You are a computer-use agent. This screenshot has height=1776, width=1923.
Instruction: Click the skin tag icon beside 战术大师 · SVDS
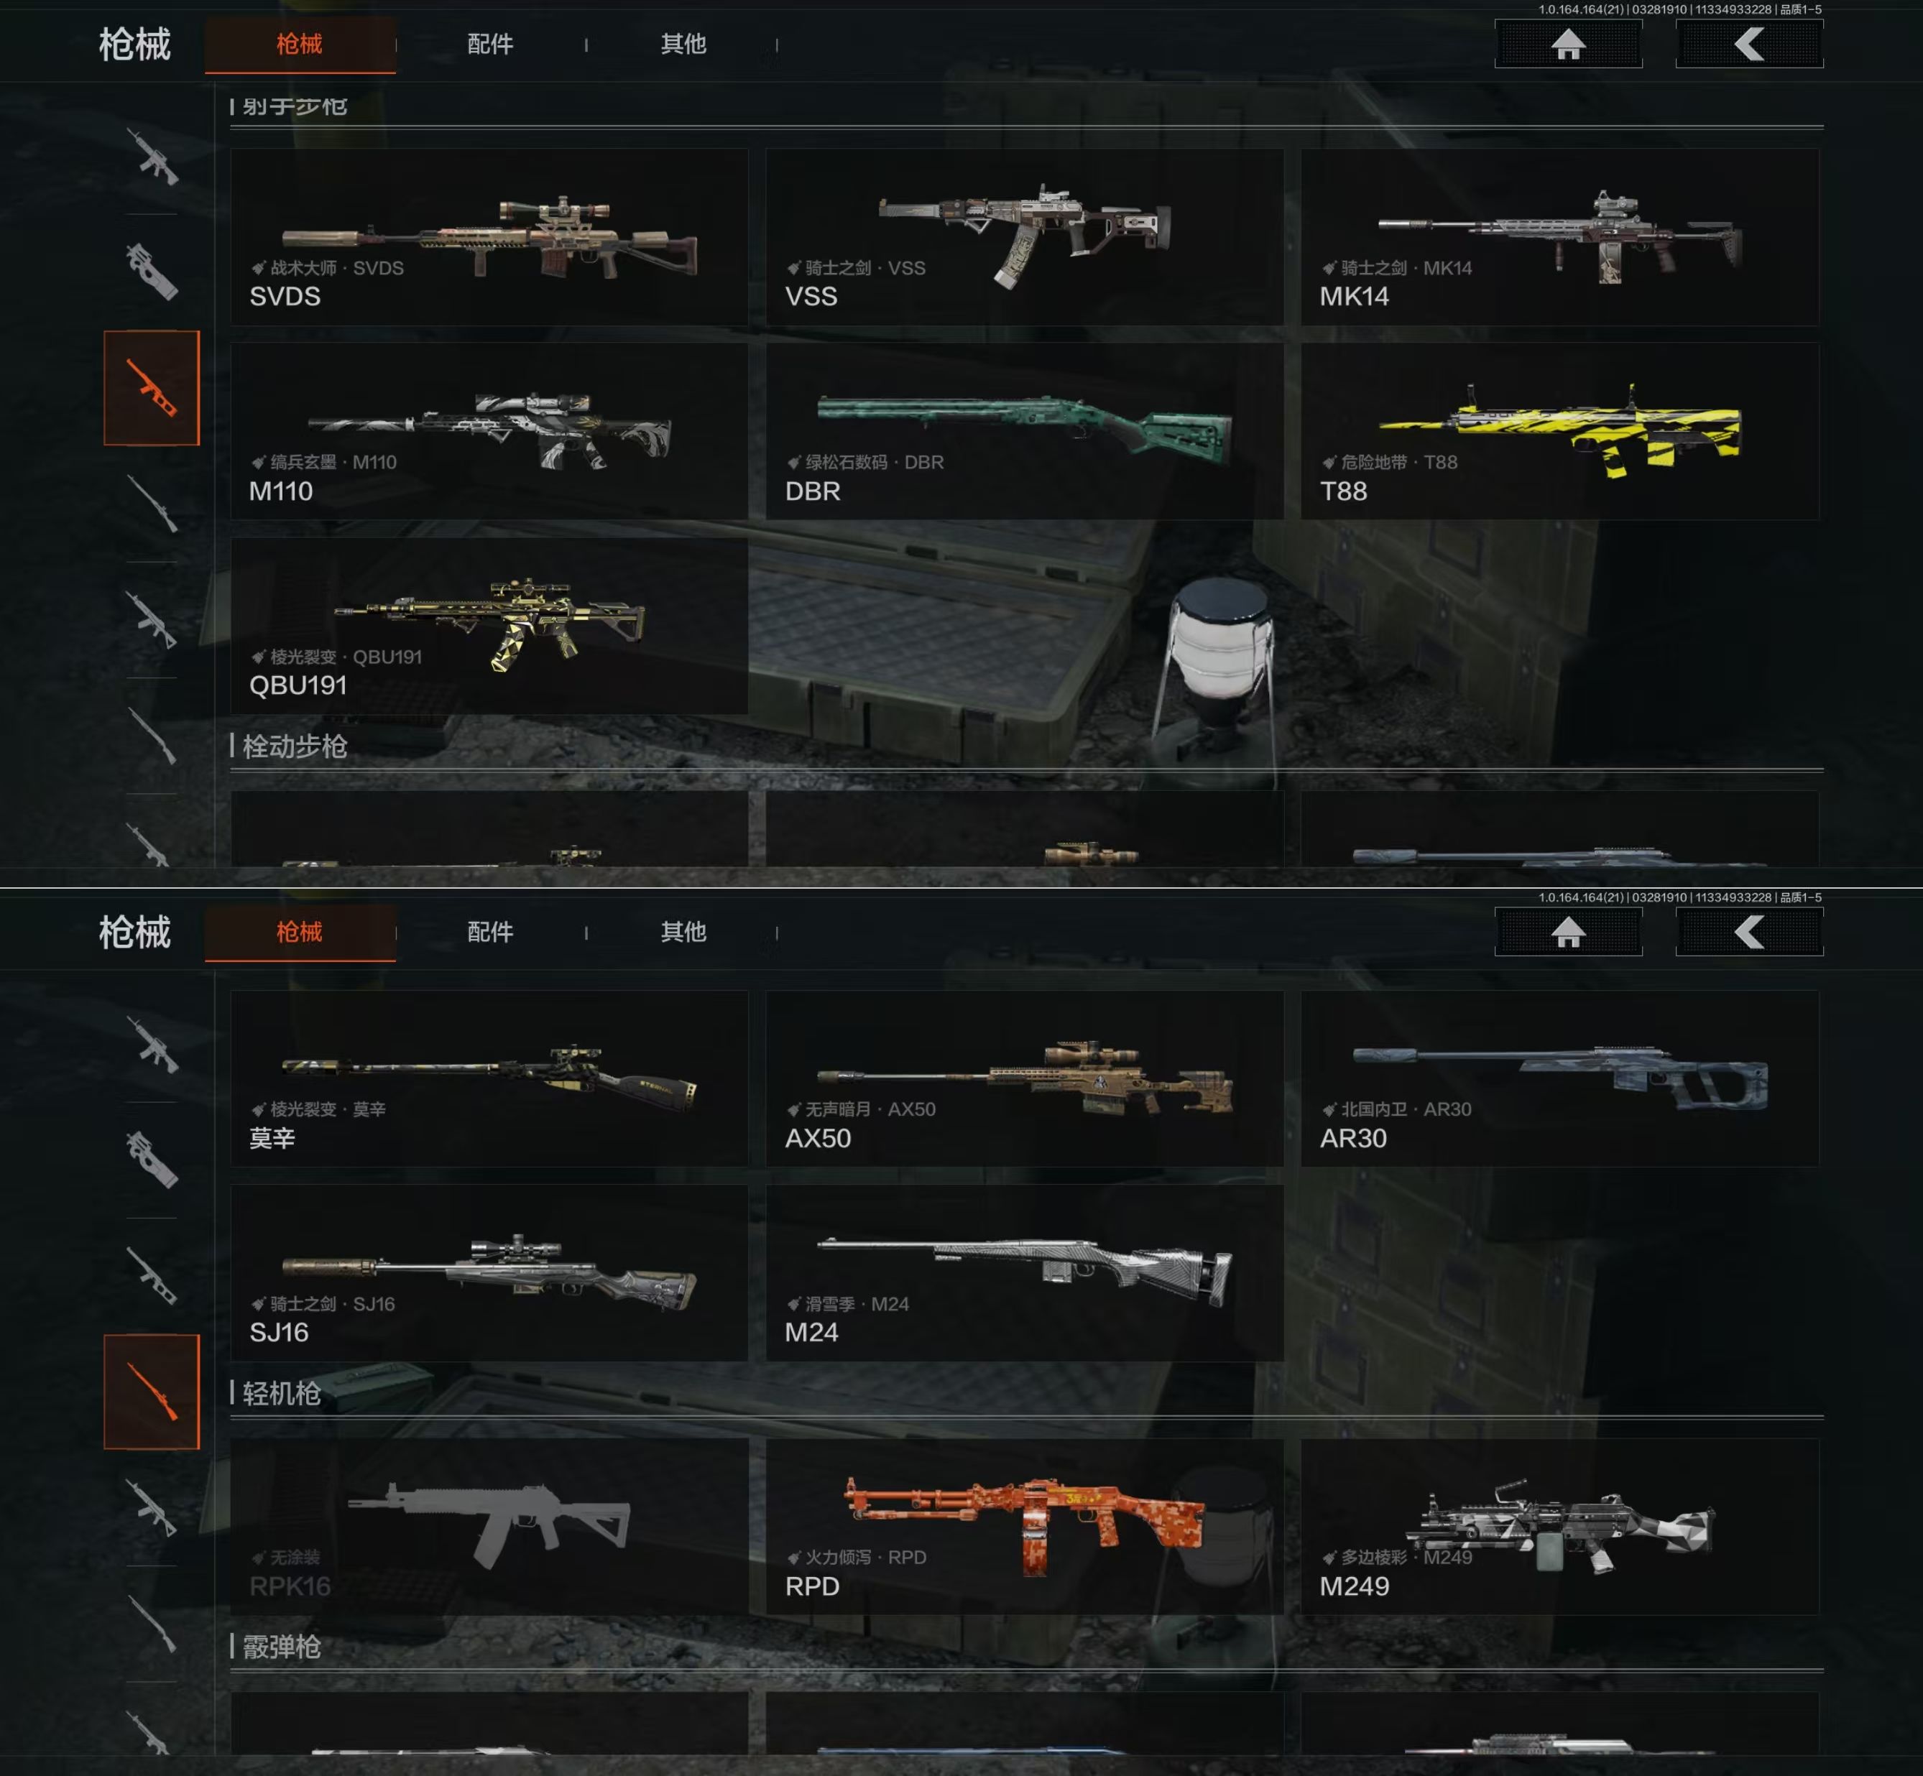257,268
